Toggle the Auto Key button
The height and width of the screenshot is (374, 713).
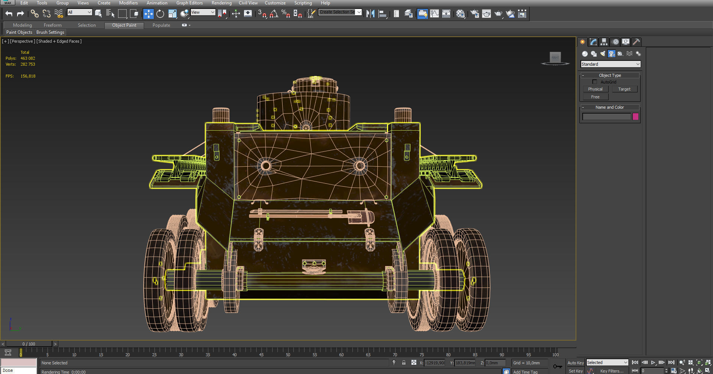coord(575,363)
